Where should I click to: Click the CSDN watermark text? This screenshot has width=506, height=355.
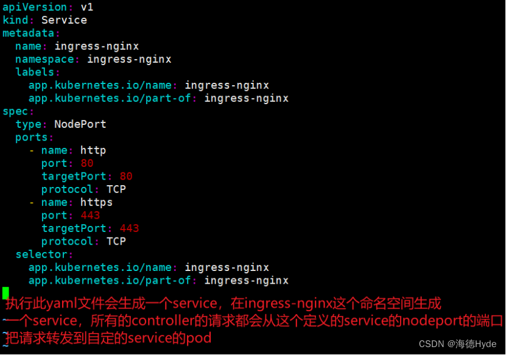click(x=458, y=344)
